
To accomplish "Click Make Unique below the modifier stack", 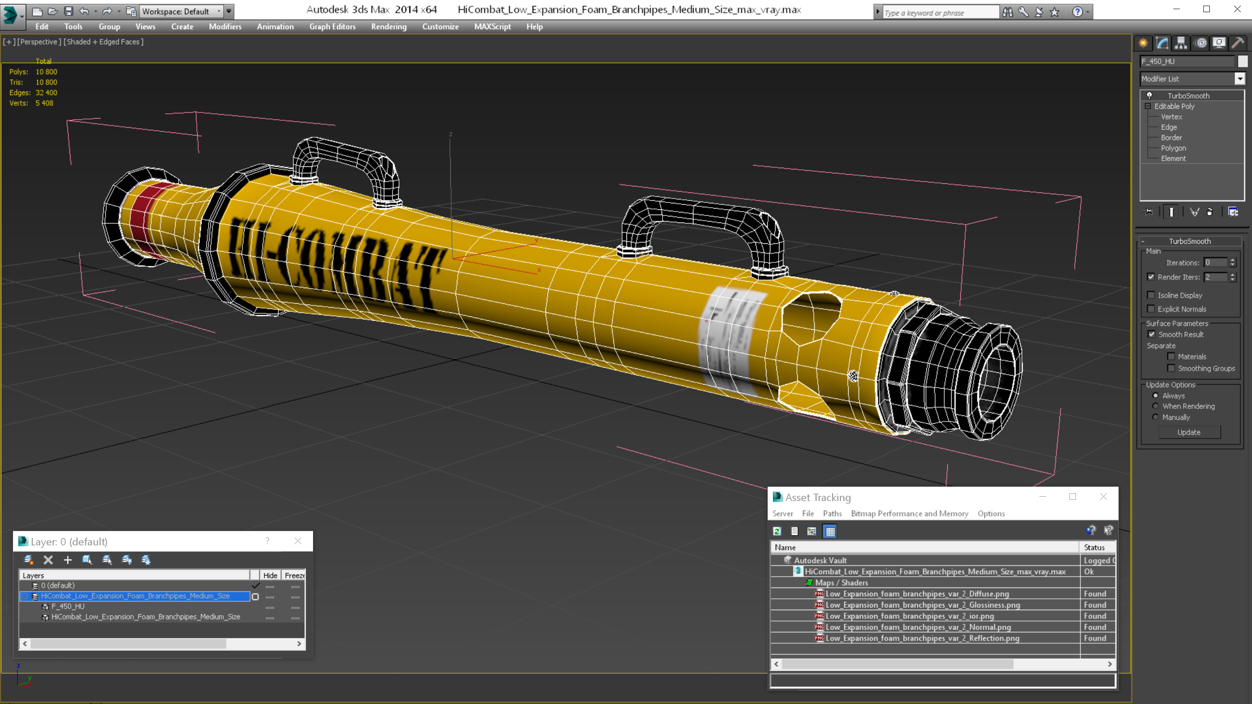I will (x=1194, y=212).
